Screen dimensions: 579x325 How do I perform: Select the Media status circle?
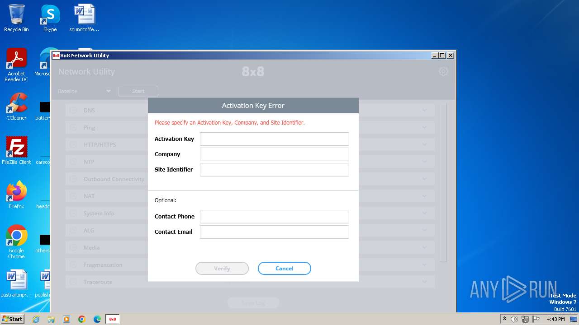(73, 248)
